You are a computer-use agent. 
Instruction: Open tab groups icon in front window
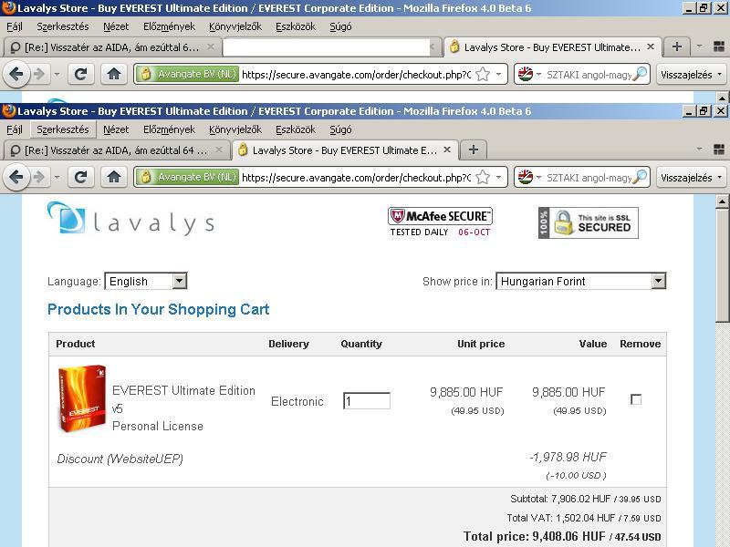click(x=718, y=150)
